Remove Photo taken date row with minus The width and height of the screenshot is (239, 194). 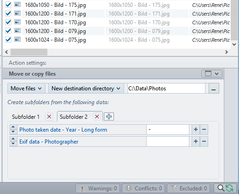[204, 129]
